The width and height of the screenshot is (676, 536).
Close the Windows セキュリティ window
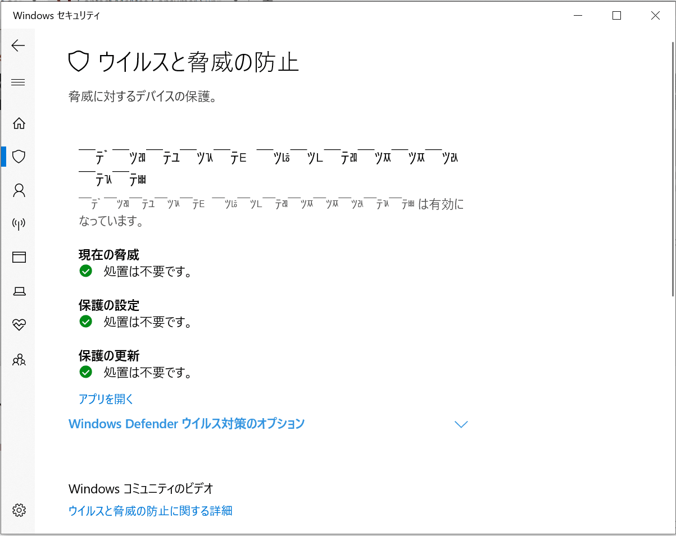655,16
